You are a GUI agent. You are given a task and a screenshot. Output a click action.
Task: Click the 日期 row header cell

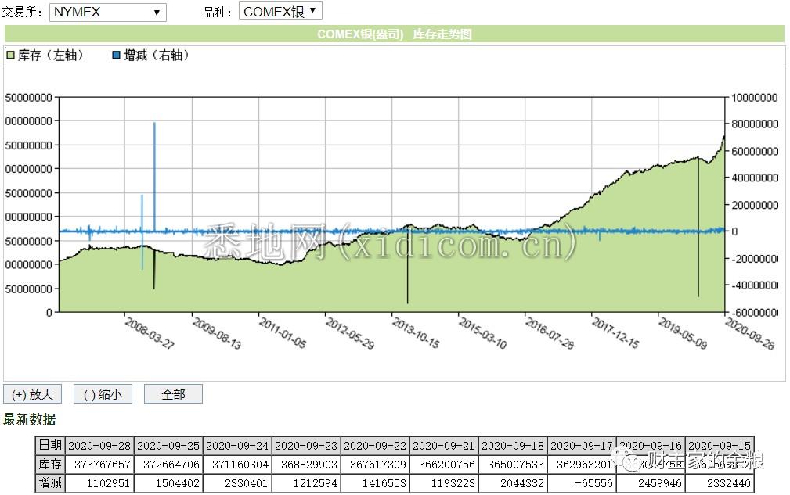50,446
